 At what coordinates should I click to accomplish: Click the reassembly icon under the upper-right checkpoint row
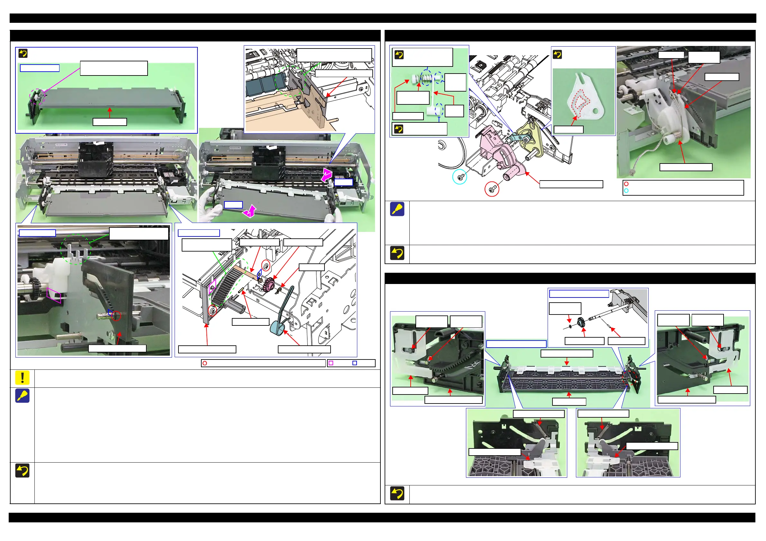click(x=397, y=253)
